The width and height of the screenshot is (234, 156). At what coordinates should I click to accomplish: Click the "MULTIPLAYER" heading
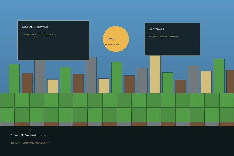tap(156, 29)
